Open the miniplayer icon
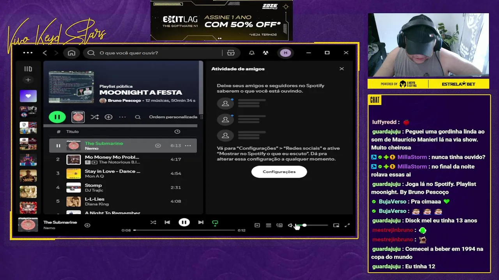 pos(336,225)
